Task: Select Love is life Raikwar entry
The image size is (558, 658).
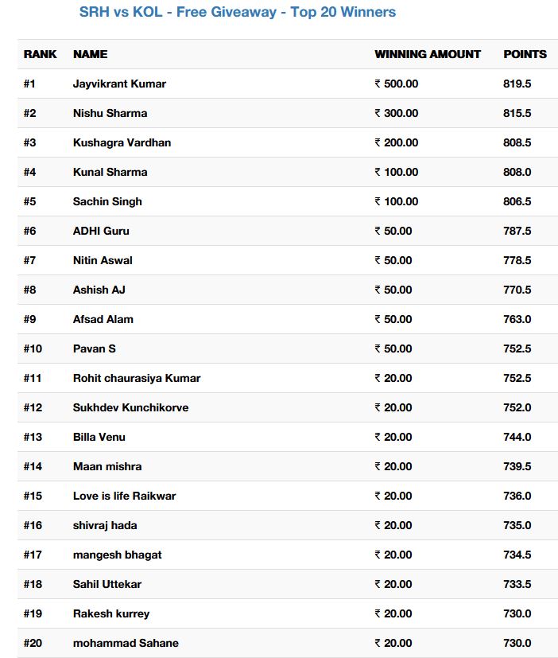Action: [125, 496]
